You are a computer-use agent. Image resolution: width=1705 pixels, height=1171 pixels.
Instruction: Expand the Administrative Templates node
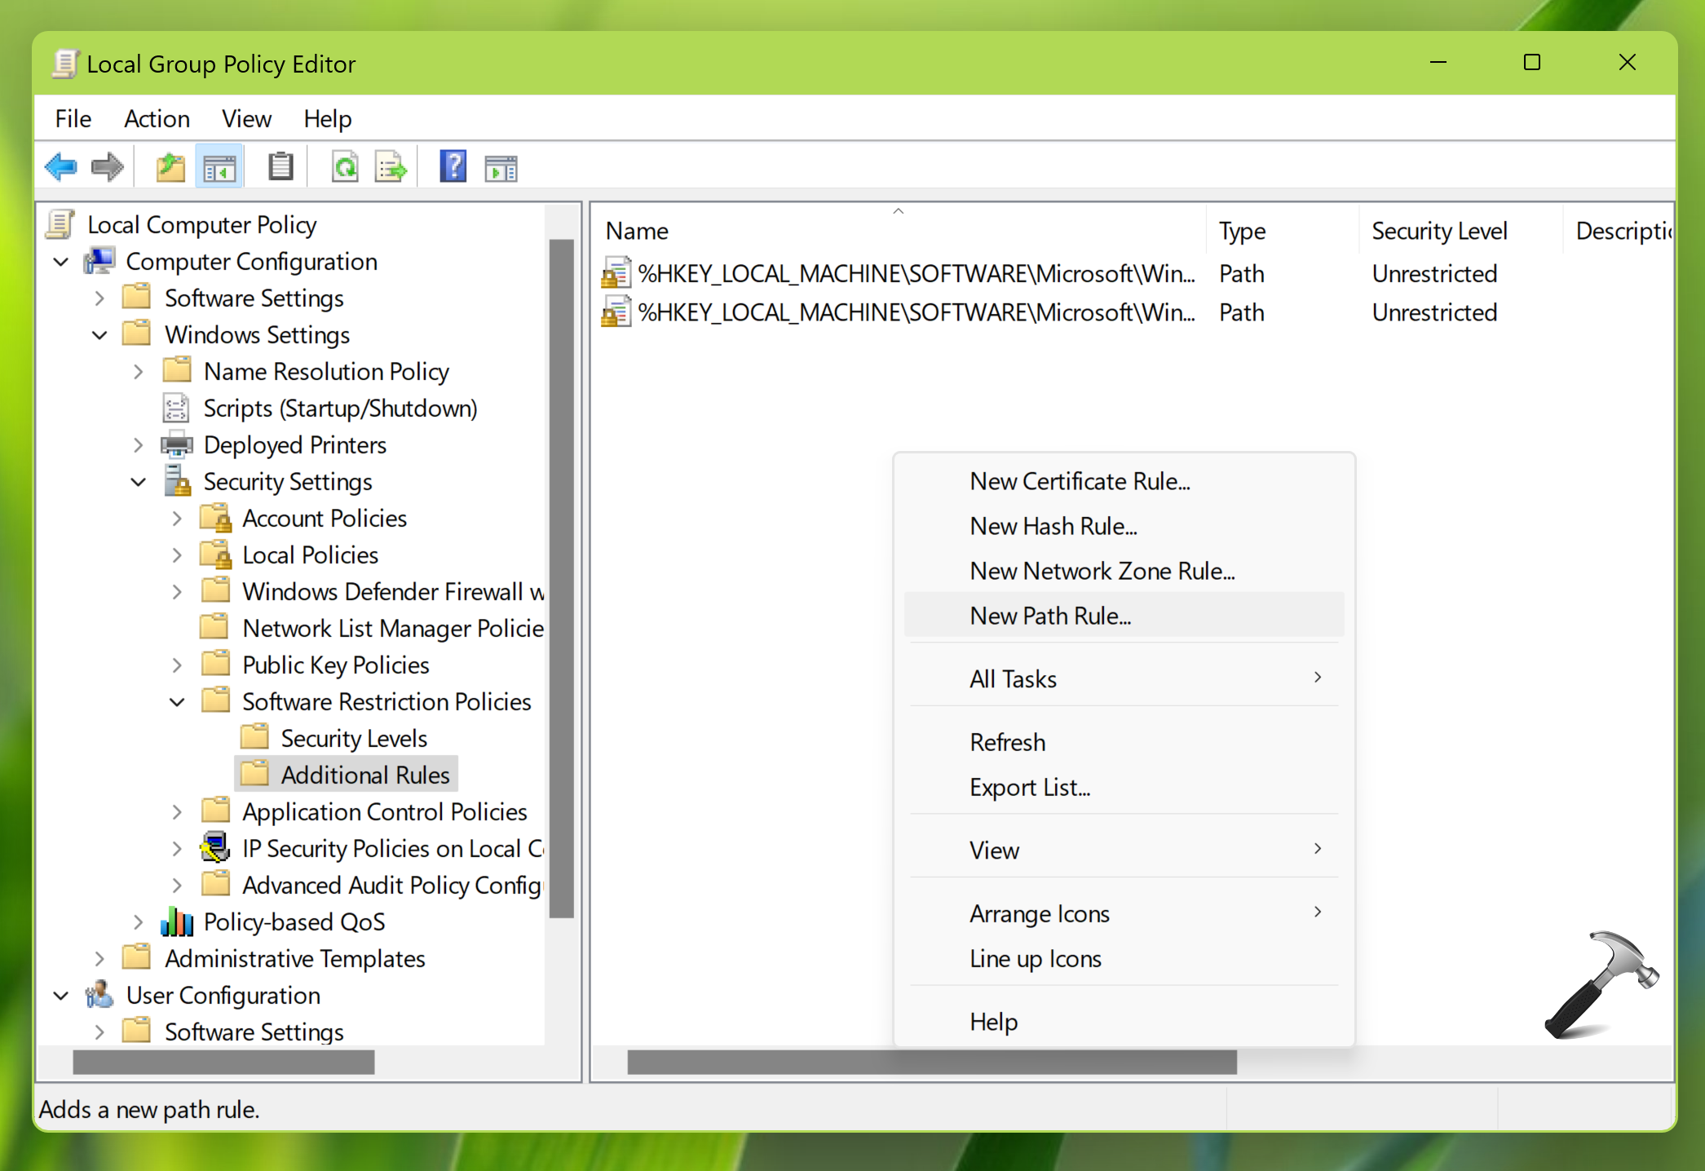99,959
